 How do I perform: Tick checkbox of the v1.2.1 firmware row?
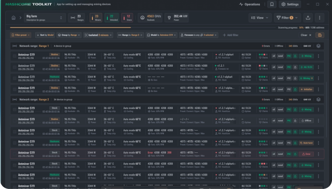15,67
